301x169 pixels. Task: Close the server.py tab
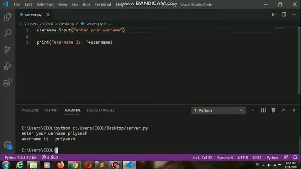[x=48, y=15]
